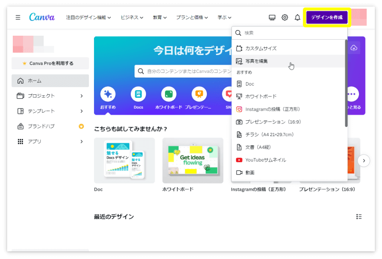
Task: Choose YouTubeサムネイル from the list
Action: coord(289,160)
